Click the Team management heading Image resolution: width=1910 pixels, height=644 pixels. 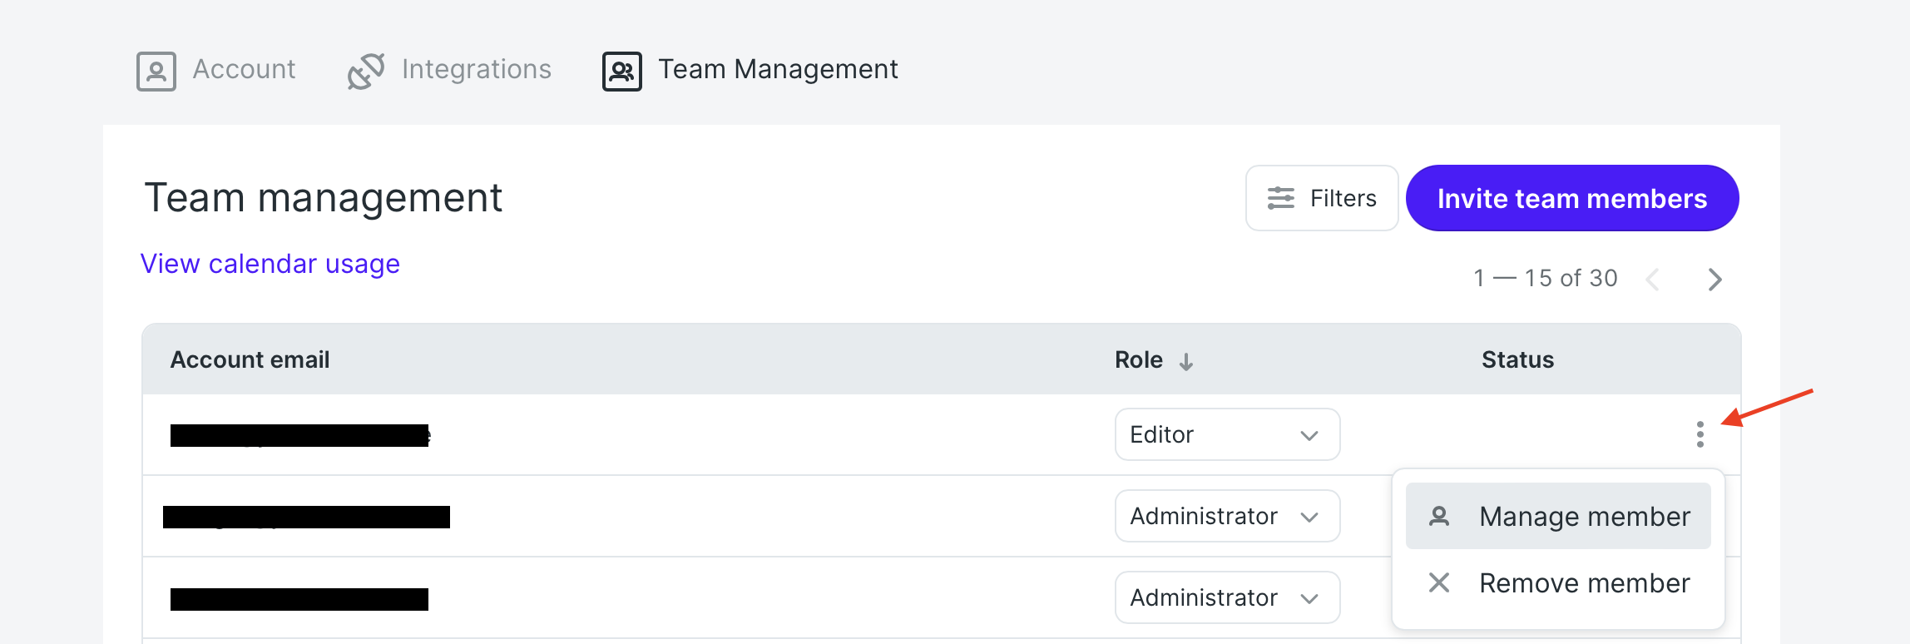tap(324, 198)
